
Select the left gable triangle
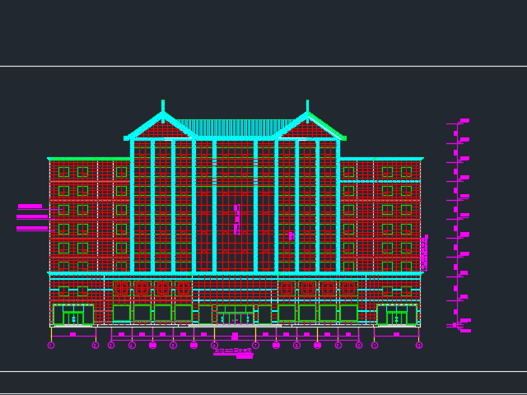point(163,128)
